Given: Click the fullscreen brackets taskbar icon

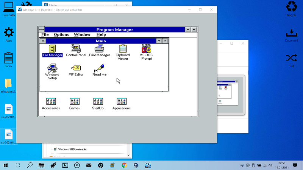Looking at the screenshot, I should pyautogui.click(x=18, y=165).
